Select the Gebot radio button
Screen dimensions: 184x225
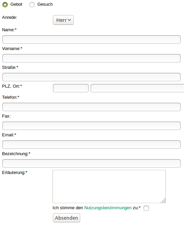(x=5, y=5)
